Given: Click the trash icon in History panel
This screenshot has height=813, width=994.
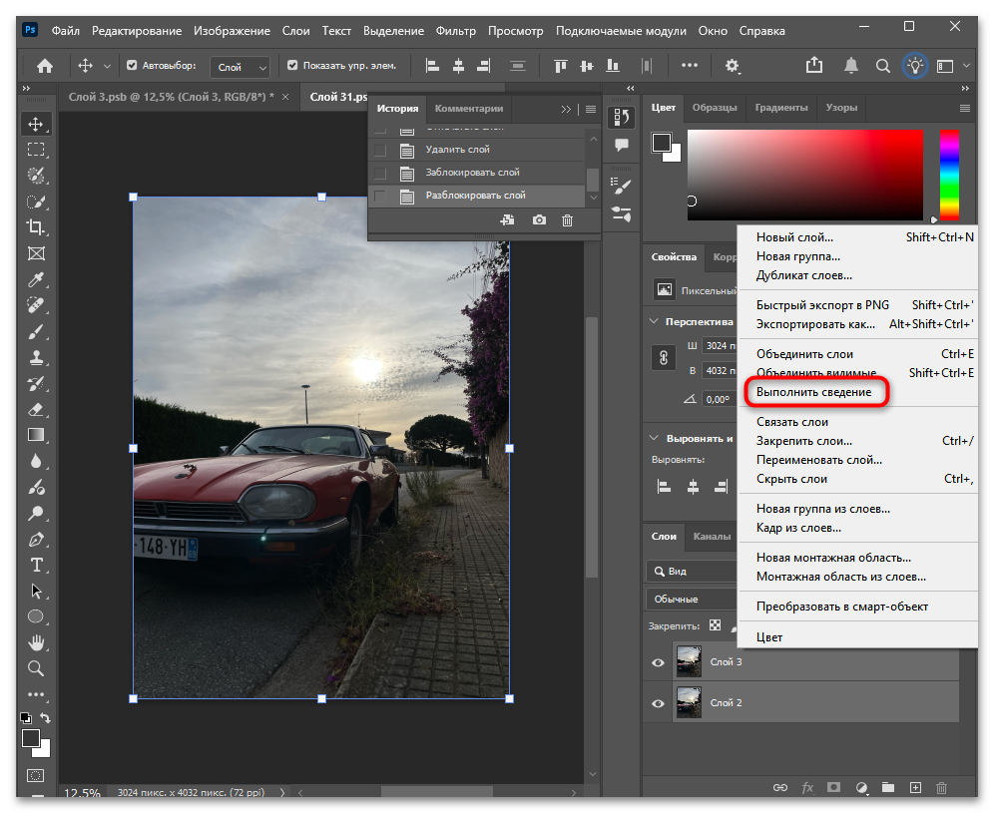Looking at the screenshot, I should point(567,219).
